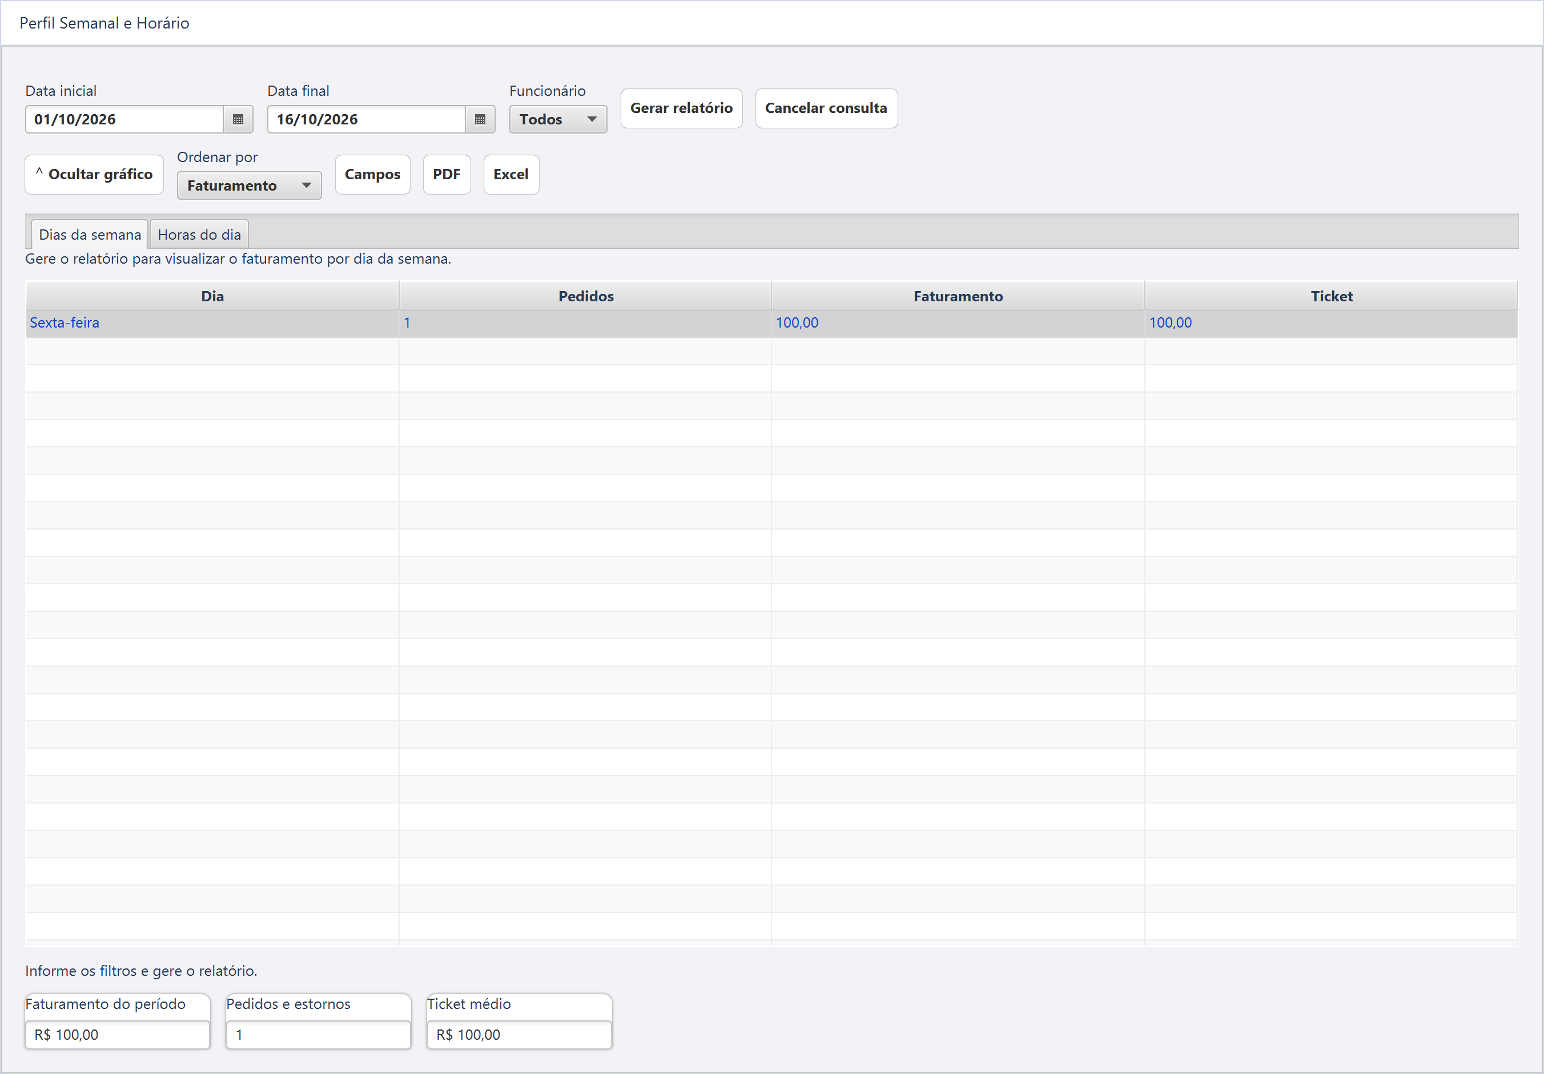
Task: Open calendar picker for Data inicial
Action: (x=238, y=120)
